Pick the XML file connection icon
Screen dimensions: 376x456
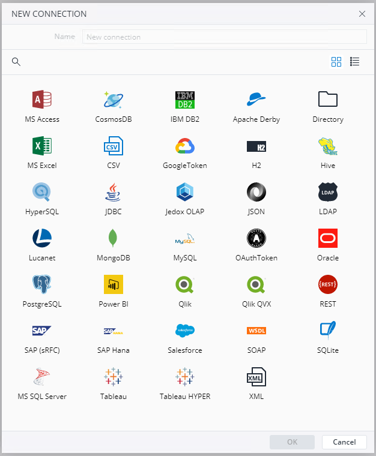coord(256,377)
